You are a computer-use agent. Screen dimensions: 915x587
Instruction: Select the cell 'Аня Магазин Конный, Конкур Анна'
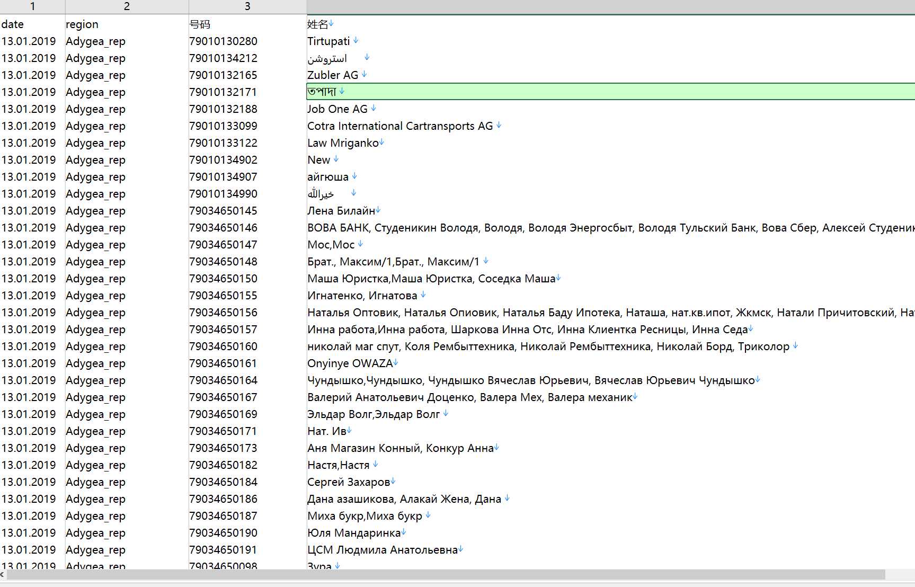(x=611, y=448)
